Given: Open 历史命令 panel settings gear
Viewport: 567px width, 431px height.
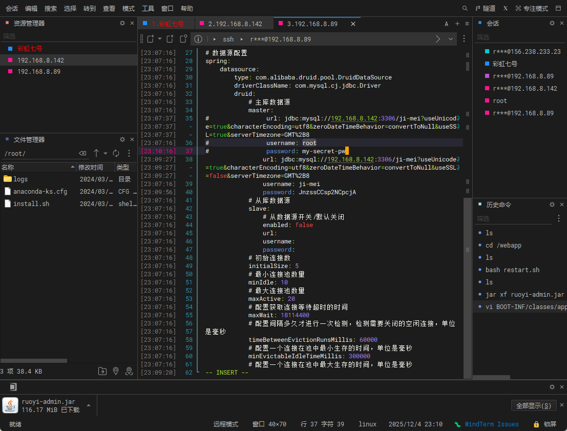Looking at the screenshot, I should tap(552, 204).
